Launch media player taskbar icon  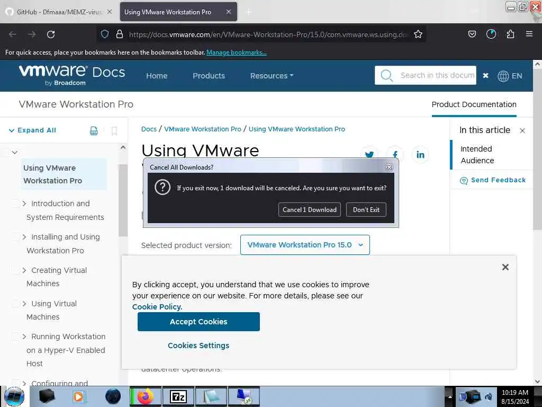[x=78, y=396]
